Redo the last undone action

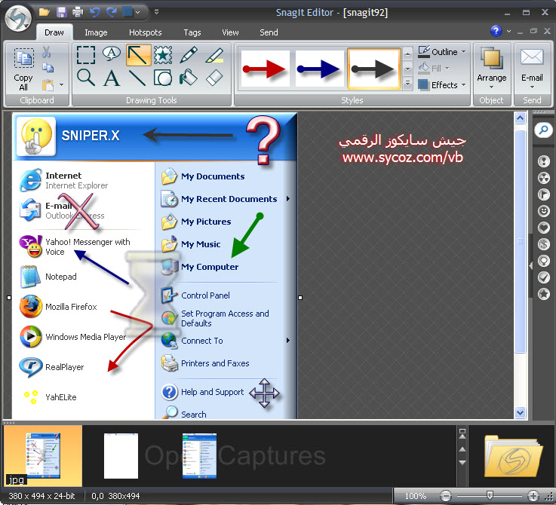click(x=112, y=12)
